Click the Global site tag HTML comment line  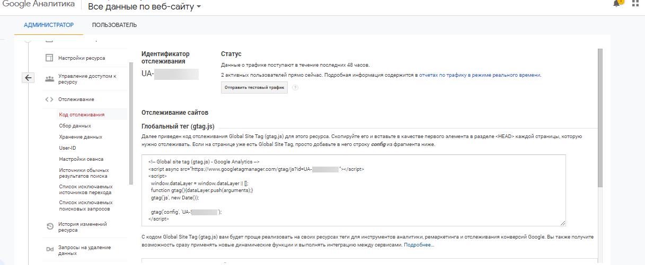pyautogui.click(x=204, y=162)
